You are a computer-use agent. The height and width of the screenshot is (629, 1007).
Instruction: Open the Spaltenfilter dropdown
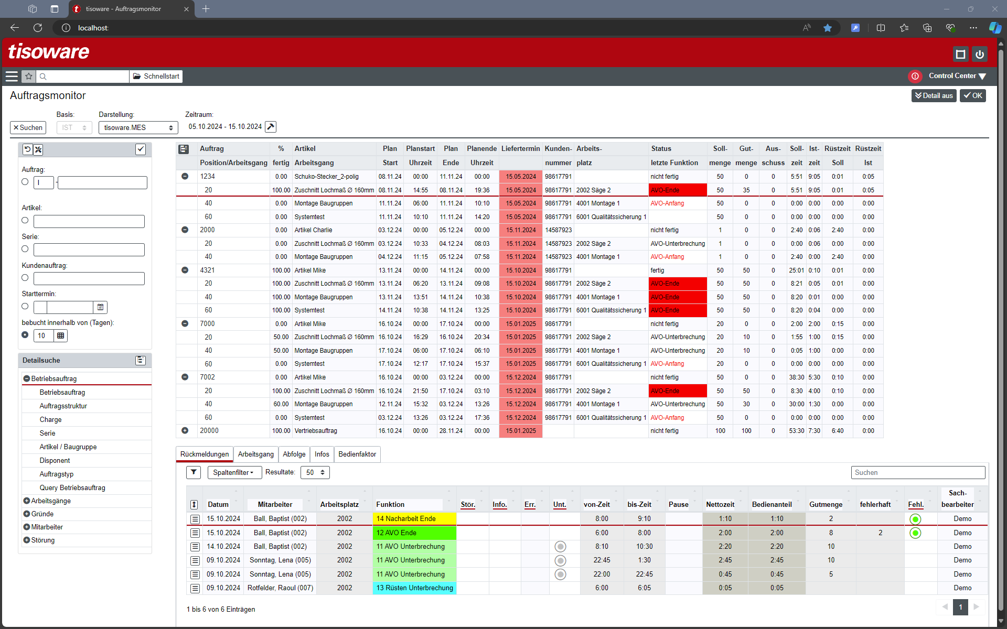click(x=233, y=472)
